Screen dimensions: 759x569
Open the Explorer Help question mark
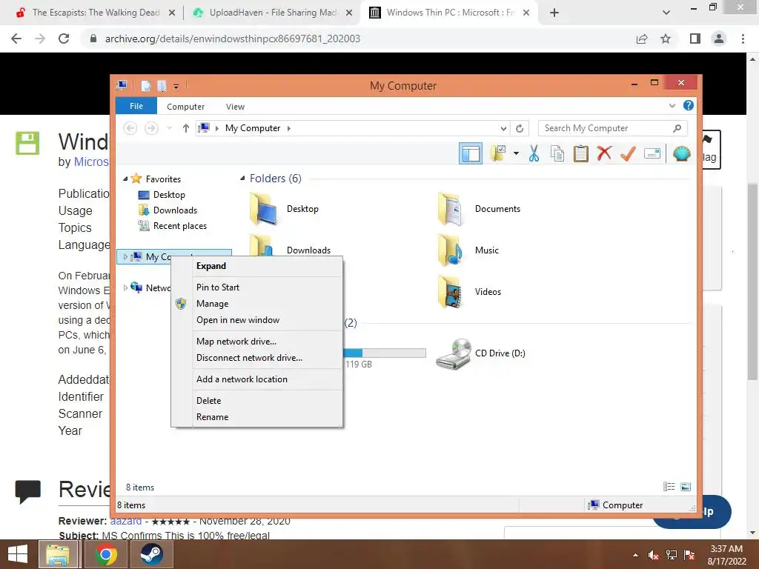(x=688, y=105)
